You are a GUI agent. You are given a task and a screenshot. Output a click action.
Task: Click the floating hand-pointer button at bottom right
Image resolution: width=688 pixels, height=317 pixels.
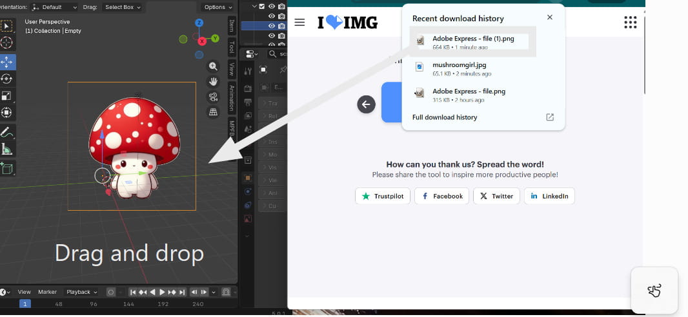pos(654,291)
